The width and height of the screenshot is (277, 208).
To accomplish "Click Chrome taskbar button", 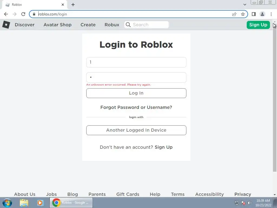I will 71,203.
